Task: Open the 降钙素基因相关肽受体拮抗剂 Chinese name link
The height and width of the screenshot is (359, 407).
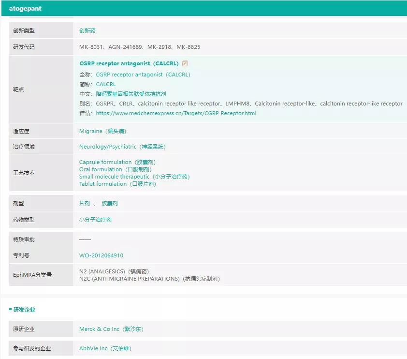Action: click(x=131, y=94)
